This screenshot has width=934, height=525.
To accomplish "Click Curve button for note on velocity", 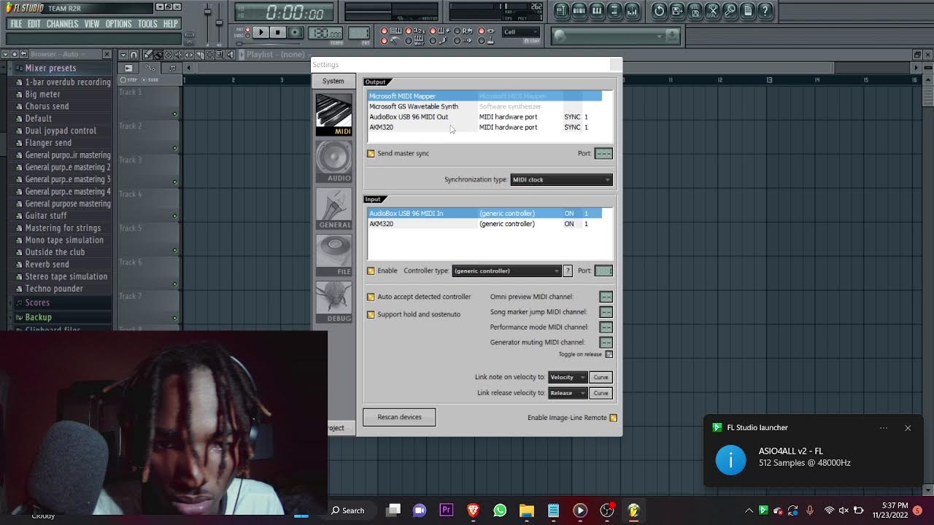I will tap(601, 377).
